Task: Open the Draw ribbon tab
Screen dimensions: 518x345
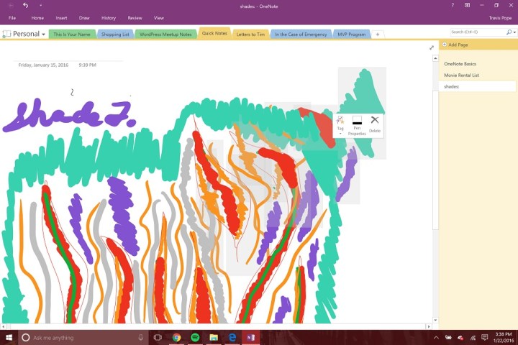Action: pos(84,18)
